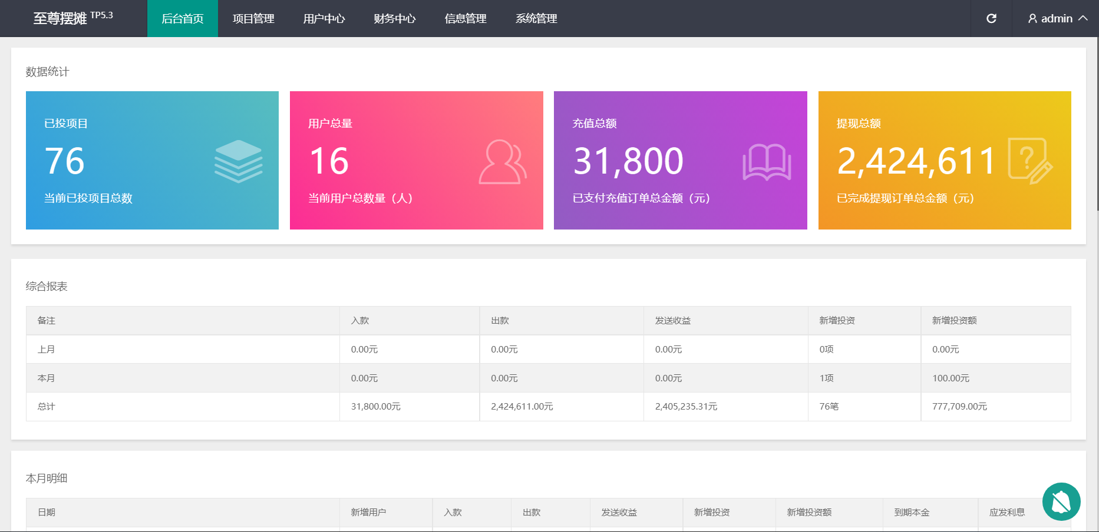1099x532 pixels.
Task: Click the 提现总额 value 2,424,611
Action: (916, 161)
